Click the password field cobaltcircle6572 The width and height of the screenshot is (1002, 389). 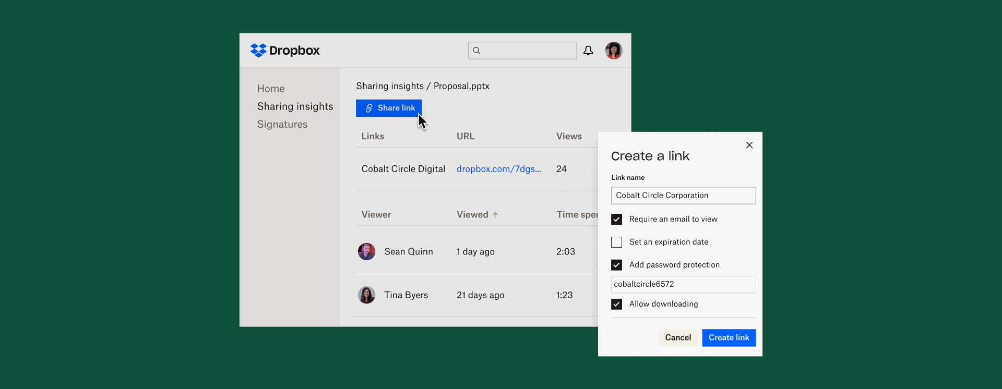[684, 285]
